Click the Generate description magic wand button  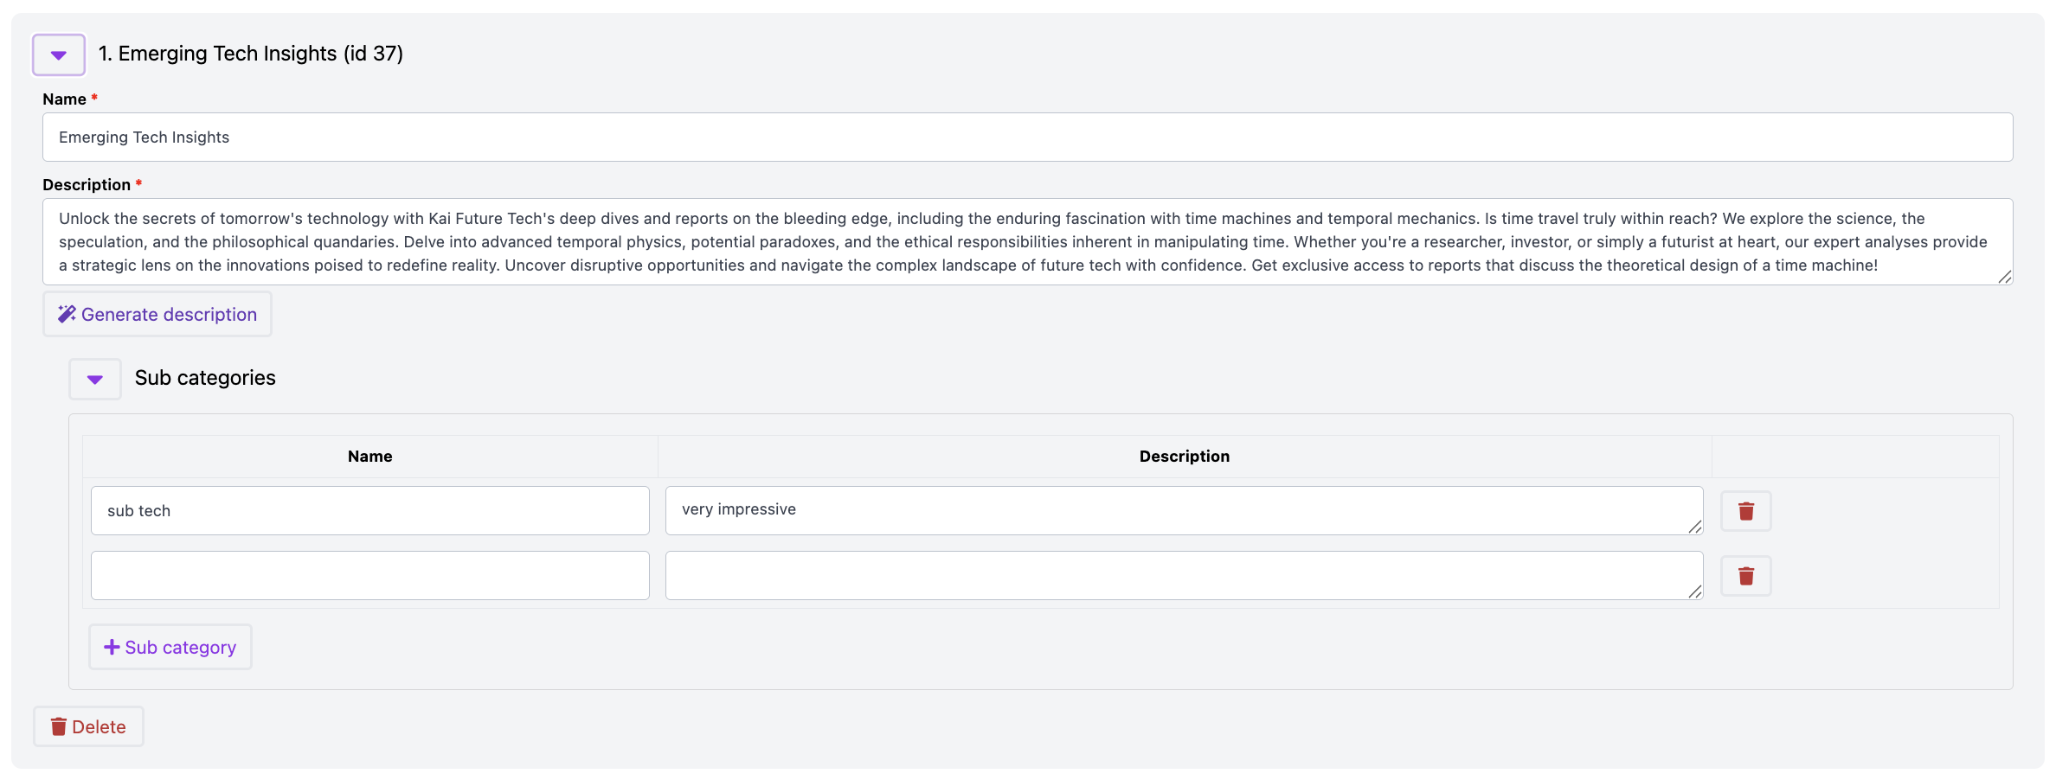[157, 315]
